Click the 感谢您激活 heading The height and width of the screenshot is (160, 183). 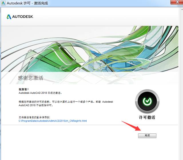[30, 78]
